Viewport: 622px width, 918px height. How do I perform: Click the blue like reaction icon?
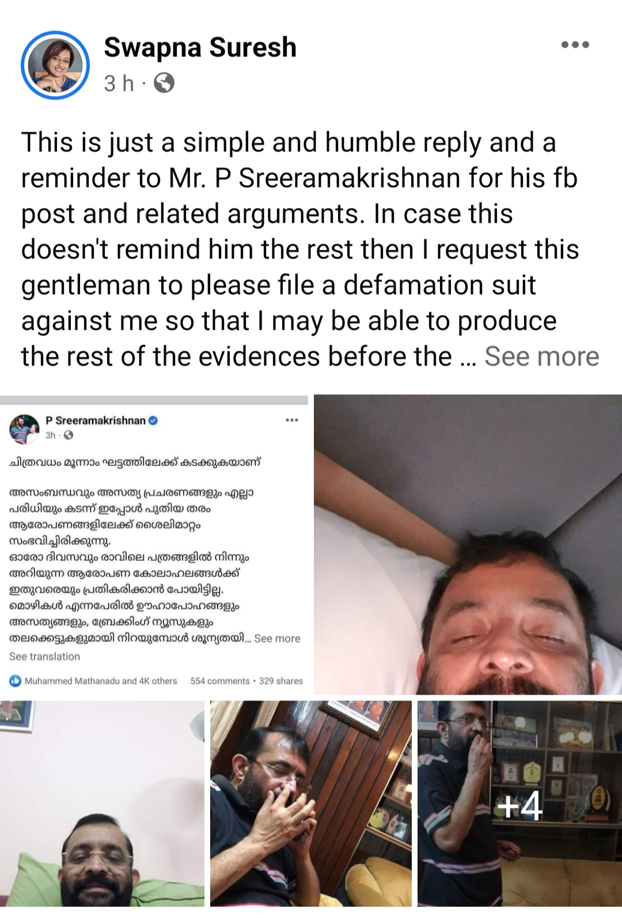[x=15, y=681]
